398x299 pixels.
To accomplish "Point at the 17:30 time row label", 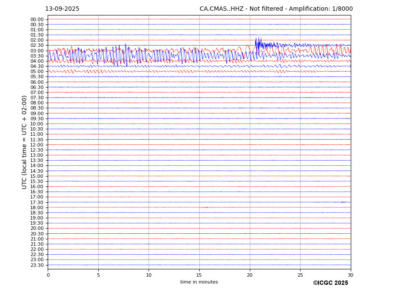I will 37,202.
